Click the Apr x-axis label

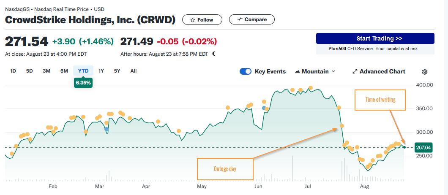(x=146, y=187)
